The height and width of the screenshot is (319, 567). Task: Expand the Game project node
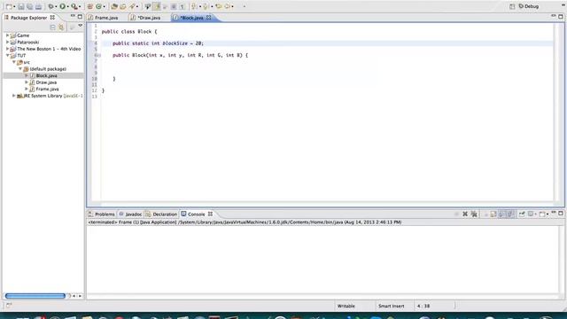click(8, 35)
